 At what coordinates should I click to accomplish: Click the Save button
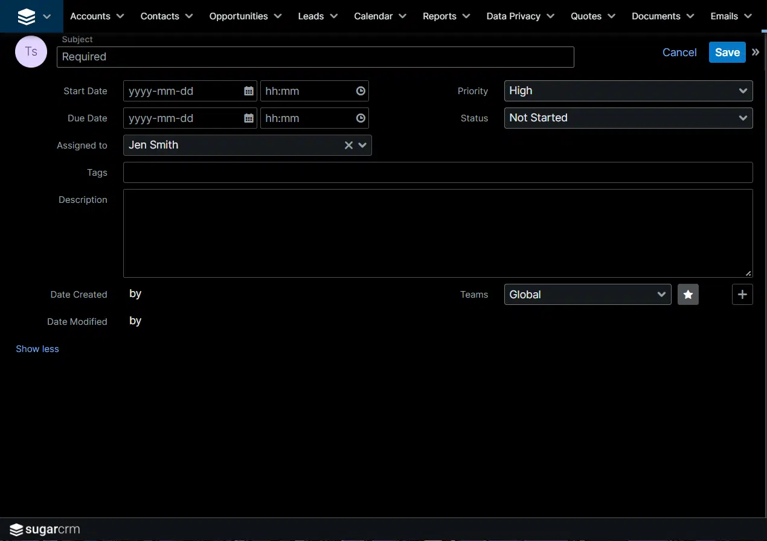click(x=727, y=53)
